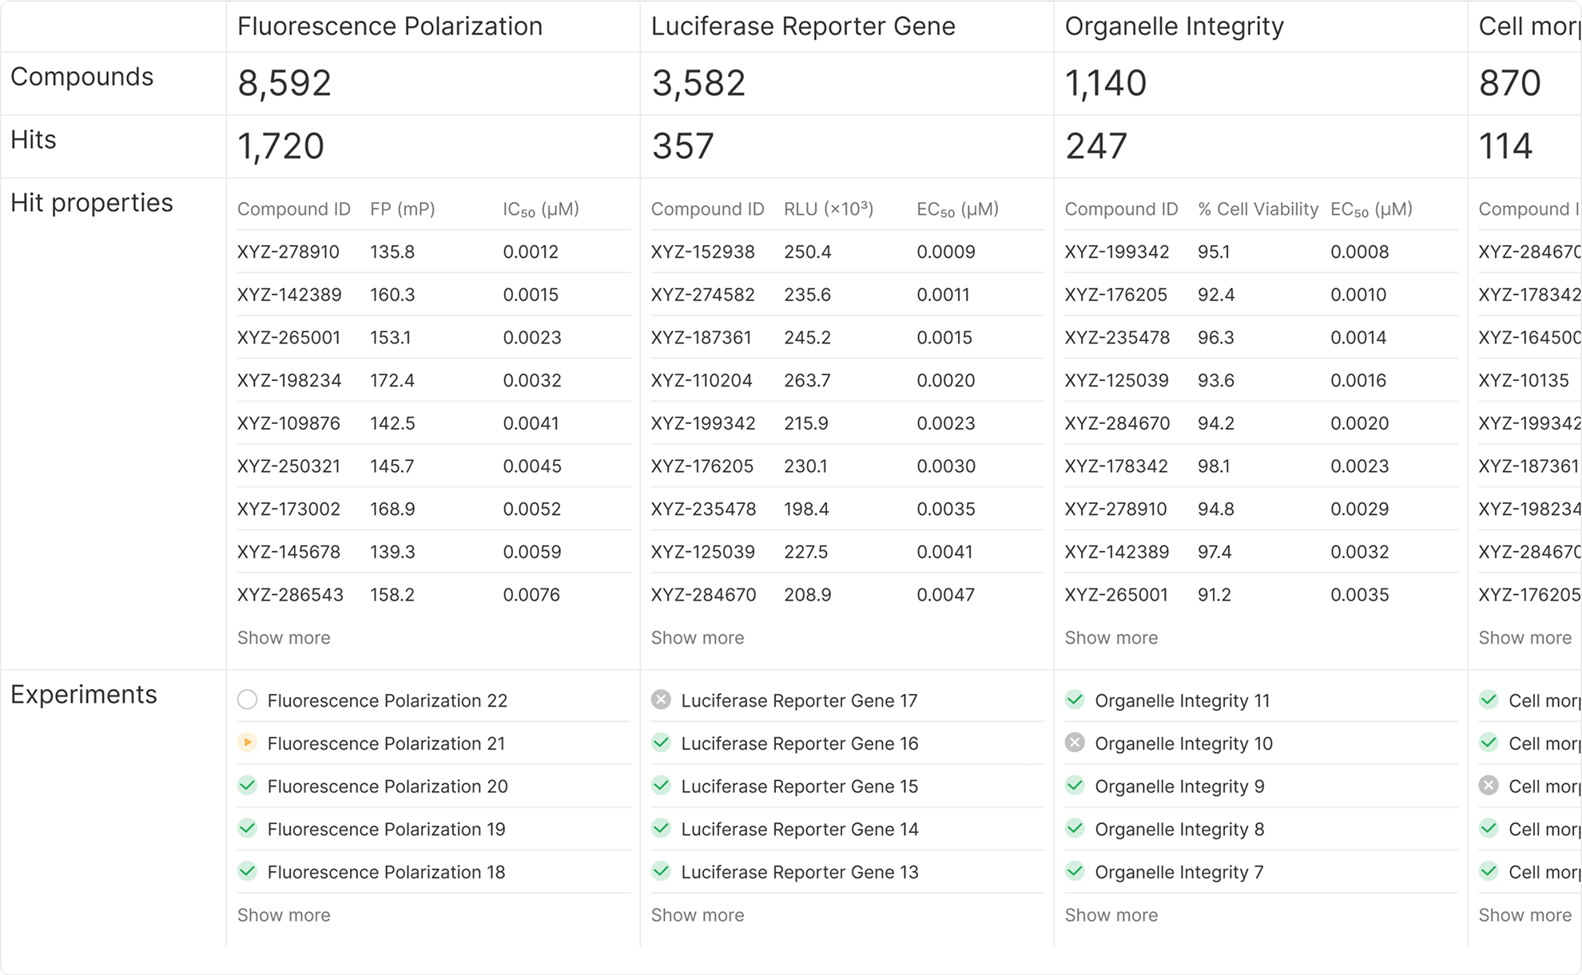Click FP value 172.4 for XYZ-198234
The image size is (1582, 975).
[392, 380]
